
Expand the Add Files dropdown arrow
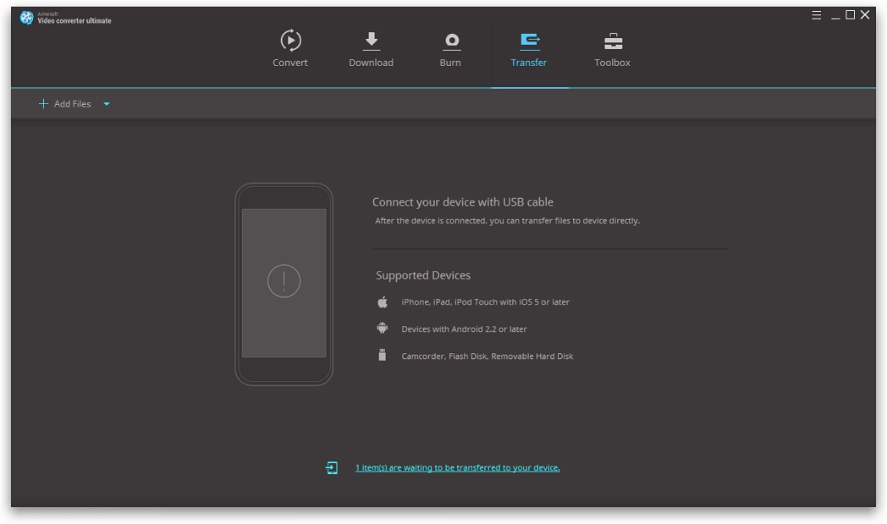click(x=107, y=103)
